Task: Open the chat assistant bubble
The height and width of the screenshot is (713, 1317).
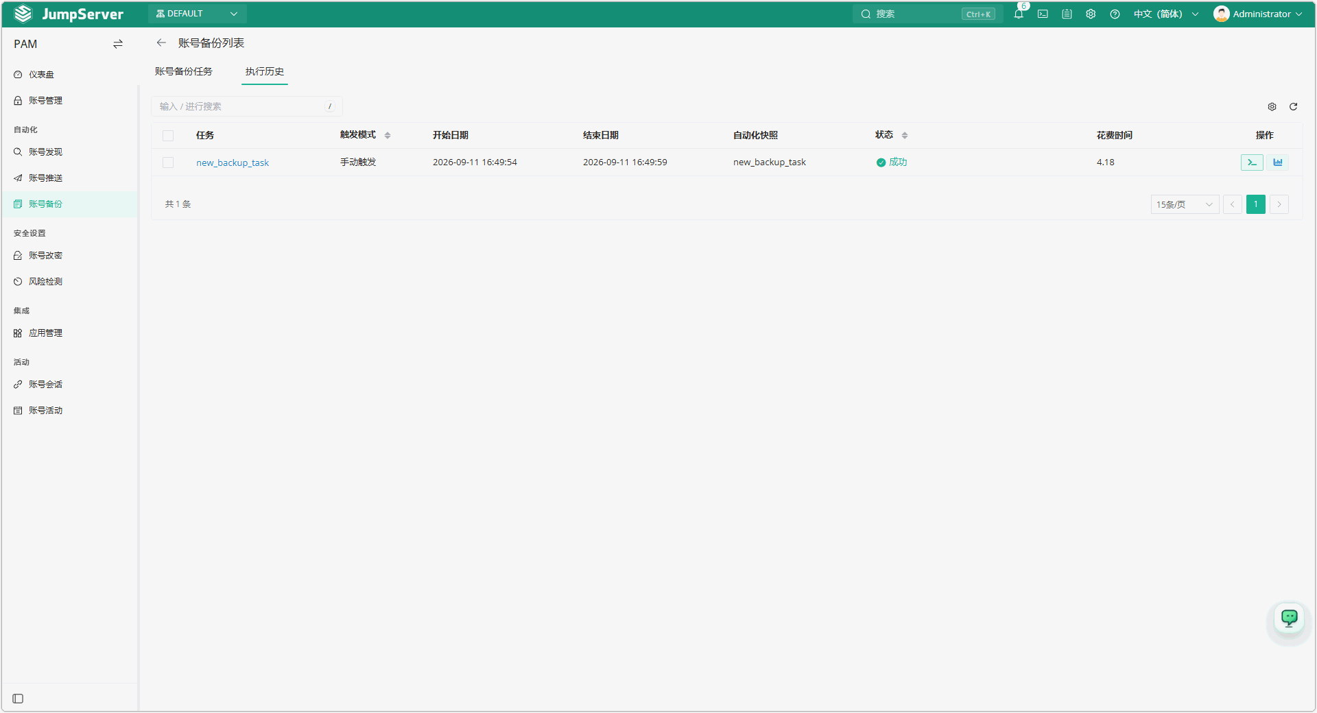Action: click(1290, 618)
